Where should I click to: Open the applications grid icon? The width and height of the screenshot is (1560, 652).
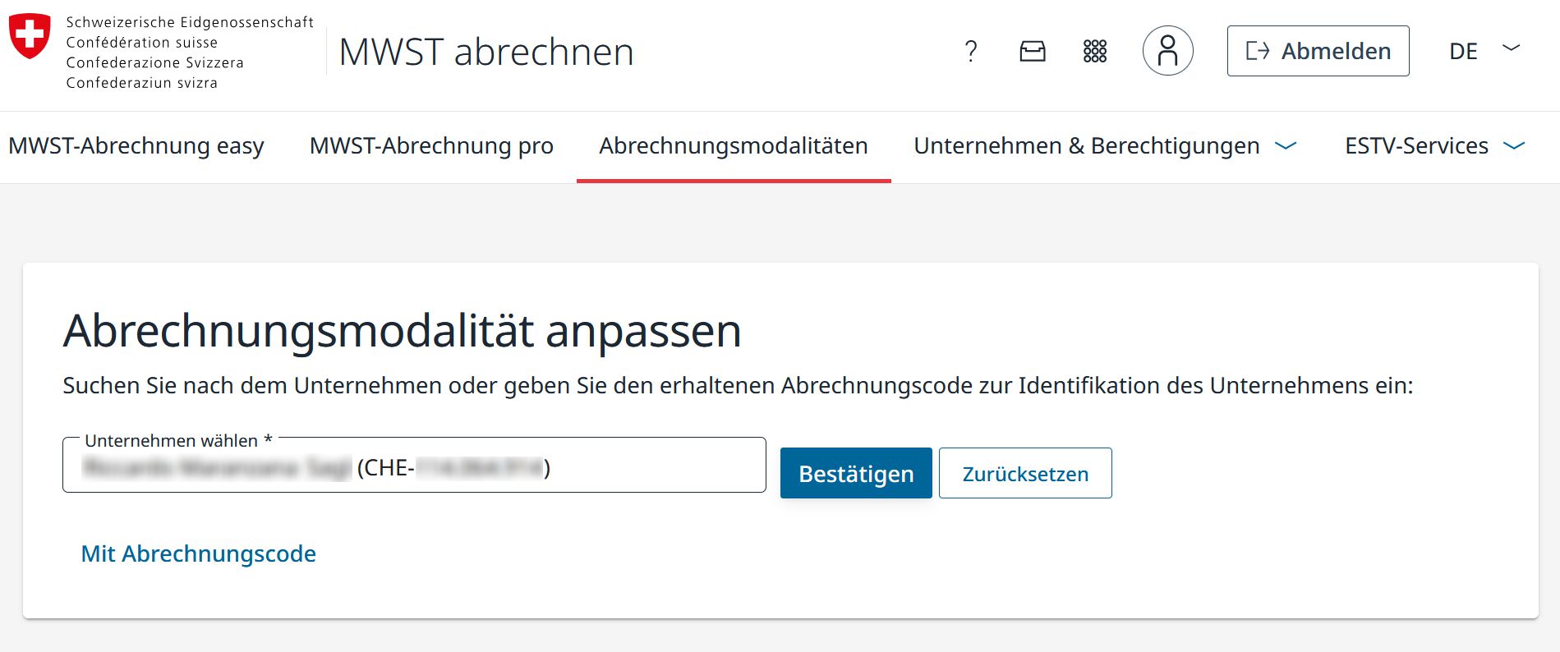[1095, 51]
